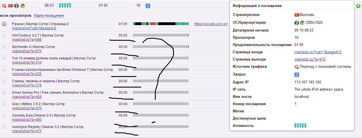Open maxbost.ru/?cat=1&paged=2 link under 'Разное' row

point(34,28)
